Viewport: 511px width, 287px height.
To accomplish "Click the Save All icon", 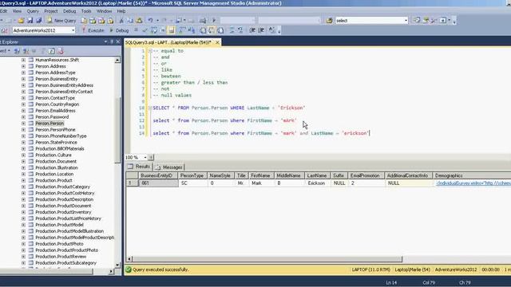I will [39, 21].
